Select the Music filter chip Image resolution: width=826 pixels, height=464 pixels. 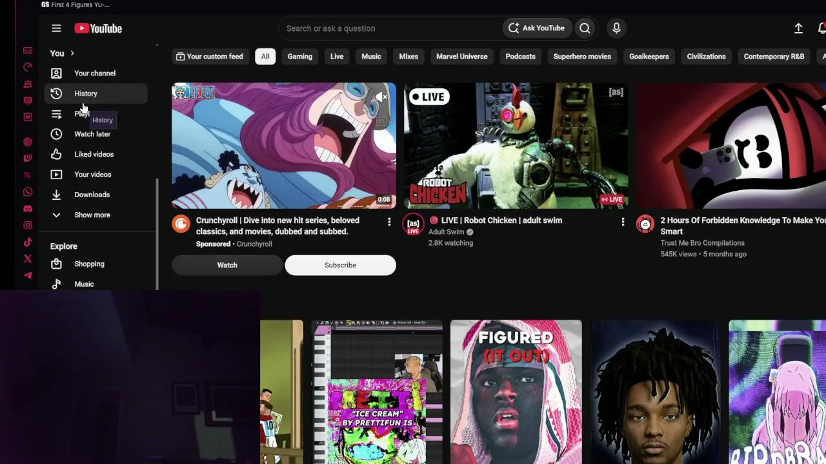tap(371, 57)
